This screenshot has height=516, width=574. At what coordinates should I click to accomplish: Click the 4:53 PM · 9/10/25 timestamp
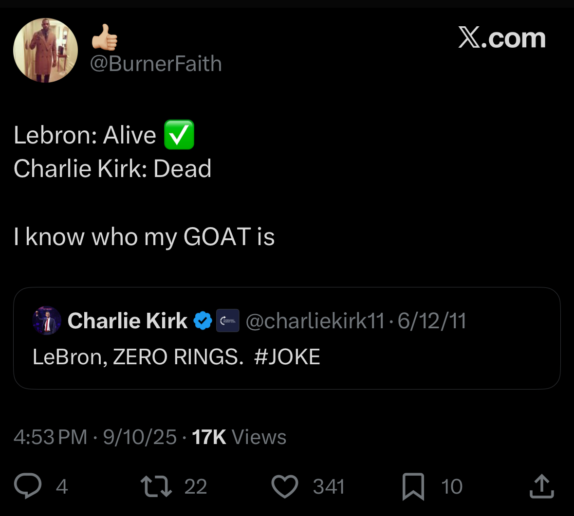point(95,437)
